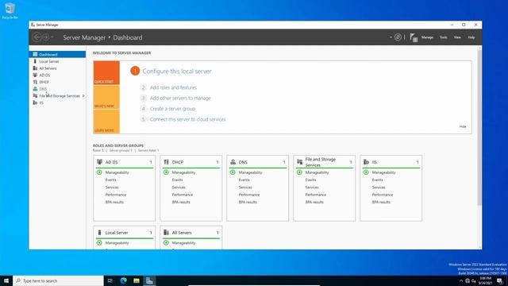Open Task View on the taskbar
Viewport: 508px width, 286px height.
(110, 280)
